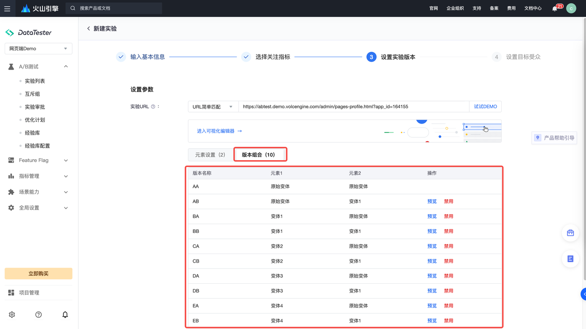Switch to the 元素设置 (2) tab
586x329 pixels.
coord(210,155)
